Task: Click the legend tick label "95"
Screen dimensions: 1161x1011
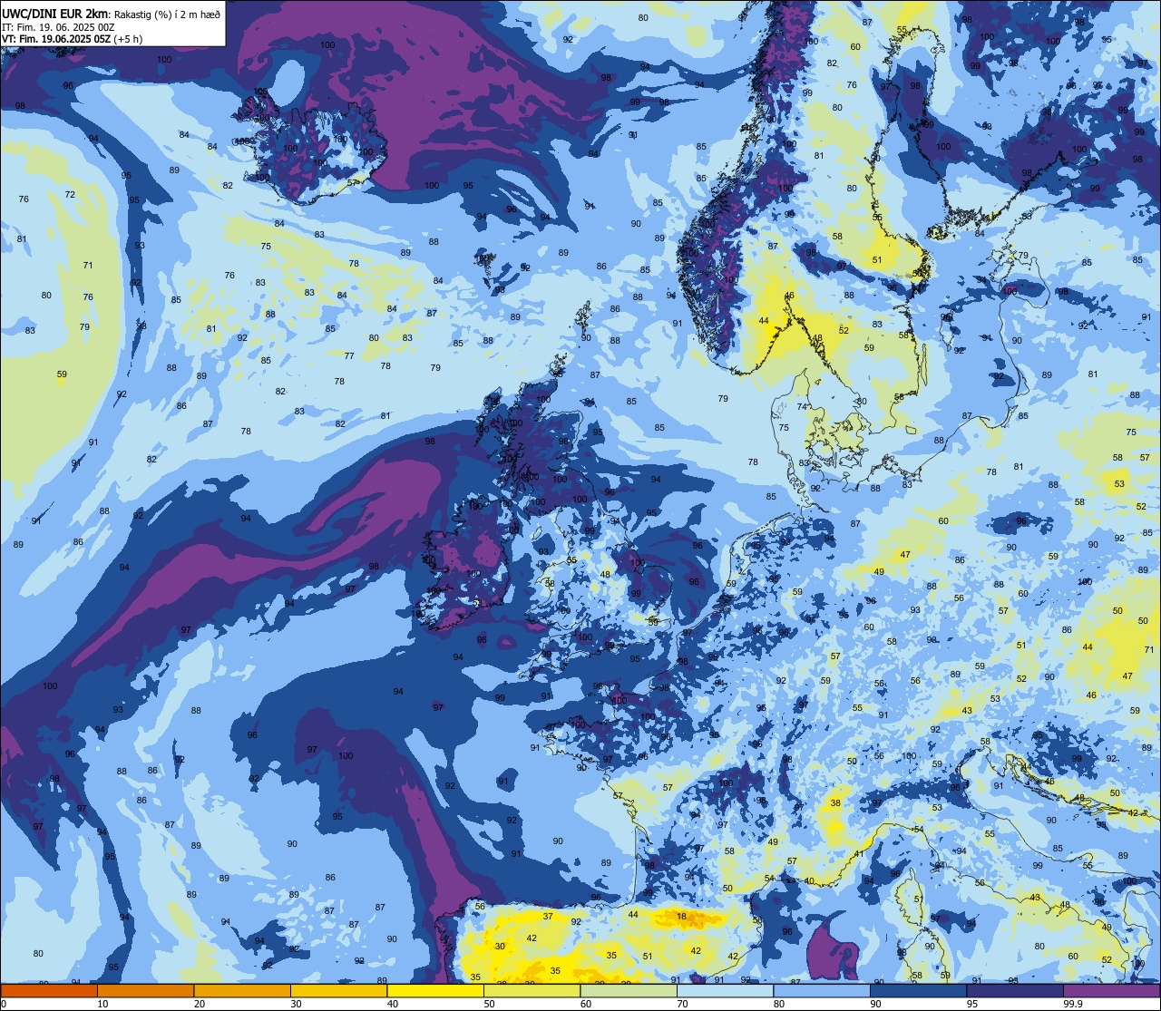Action: click(971, 1004)
